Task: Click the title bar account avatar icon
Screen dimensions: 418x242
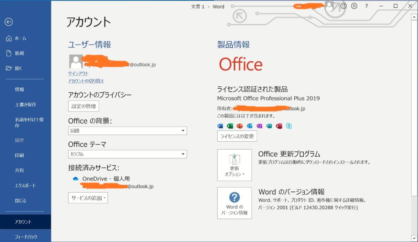Action: click(x=329, y=6)
